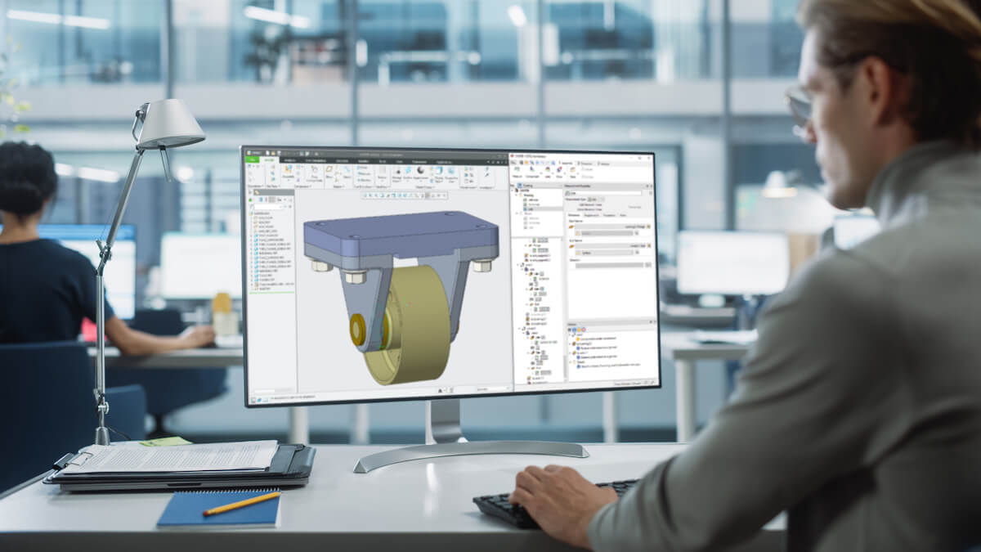The height and width of the screenshot is (552, 981).
Task: Click the Display Style icon
Action: (x=437, y=173)
